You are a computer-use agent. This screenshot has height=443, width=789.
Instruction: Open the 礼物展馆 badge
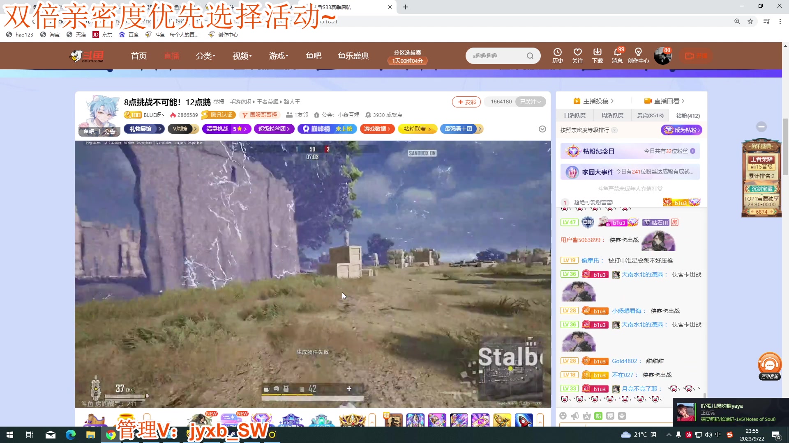[x=144, y=129]
